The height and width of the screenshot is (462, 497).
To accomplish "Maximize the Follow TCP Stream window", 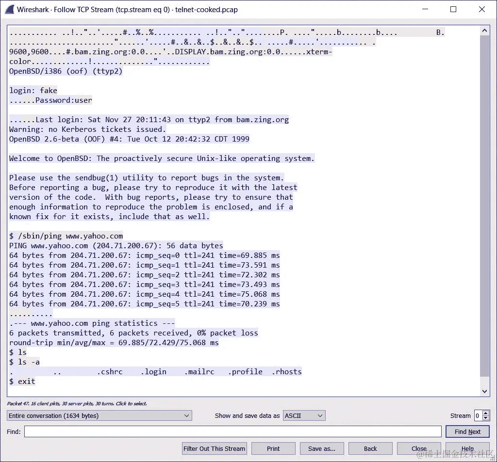I will point(453,10).
